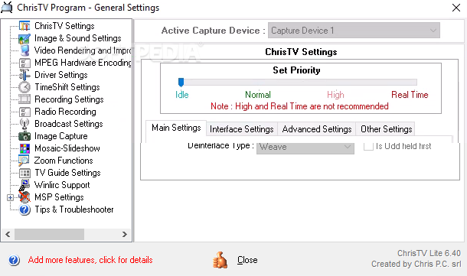Click the tree scrollbar right arrow
This screenshot has width=467, height=276.
click(125, 235)
